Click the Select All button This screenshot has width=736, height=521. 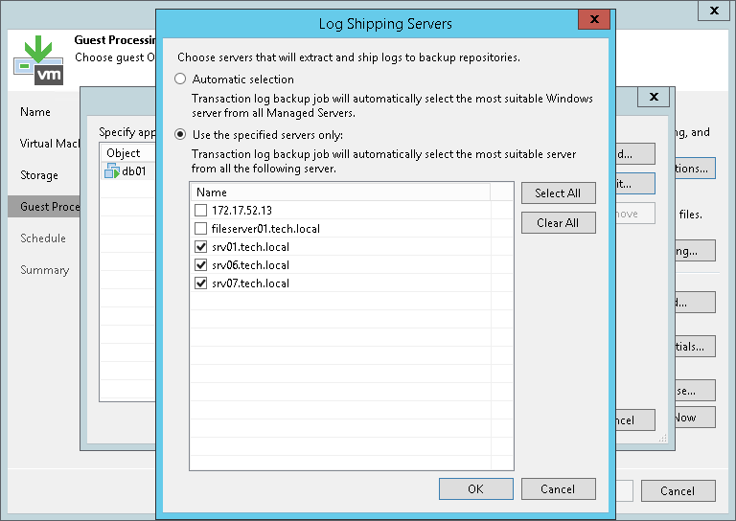[x=558, y=193]
